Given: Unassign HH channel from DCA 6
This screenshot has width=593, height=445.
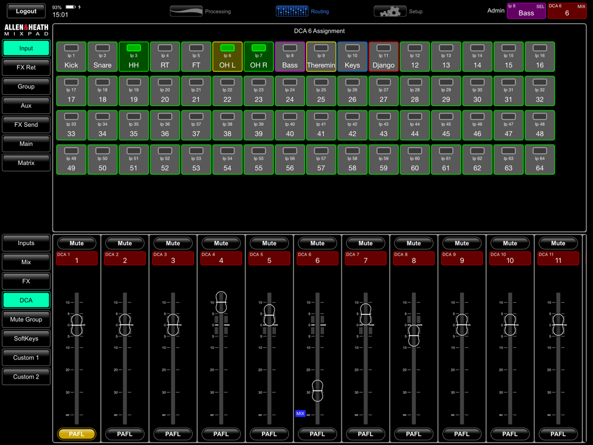Looking at the screenshot, I should [133, 57].
